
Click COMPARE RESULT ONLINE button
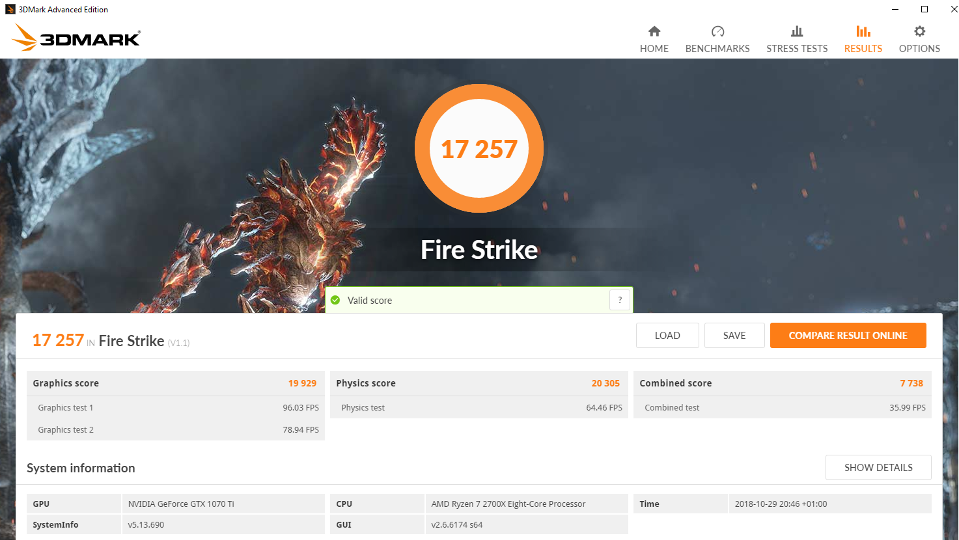848,336
